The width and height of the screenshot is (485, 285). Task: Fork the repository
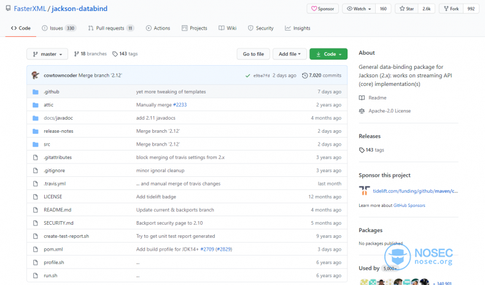coord(451,9)
